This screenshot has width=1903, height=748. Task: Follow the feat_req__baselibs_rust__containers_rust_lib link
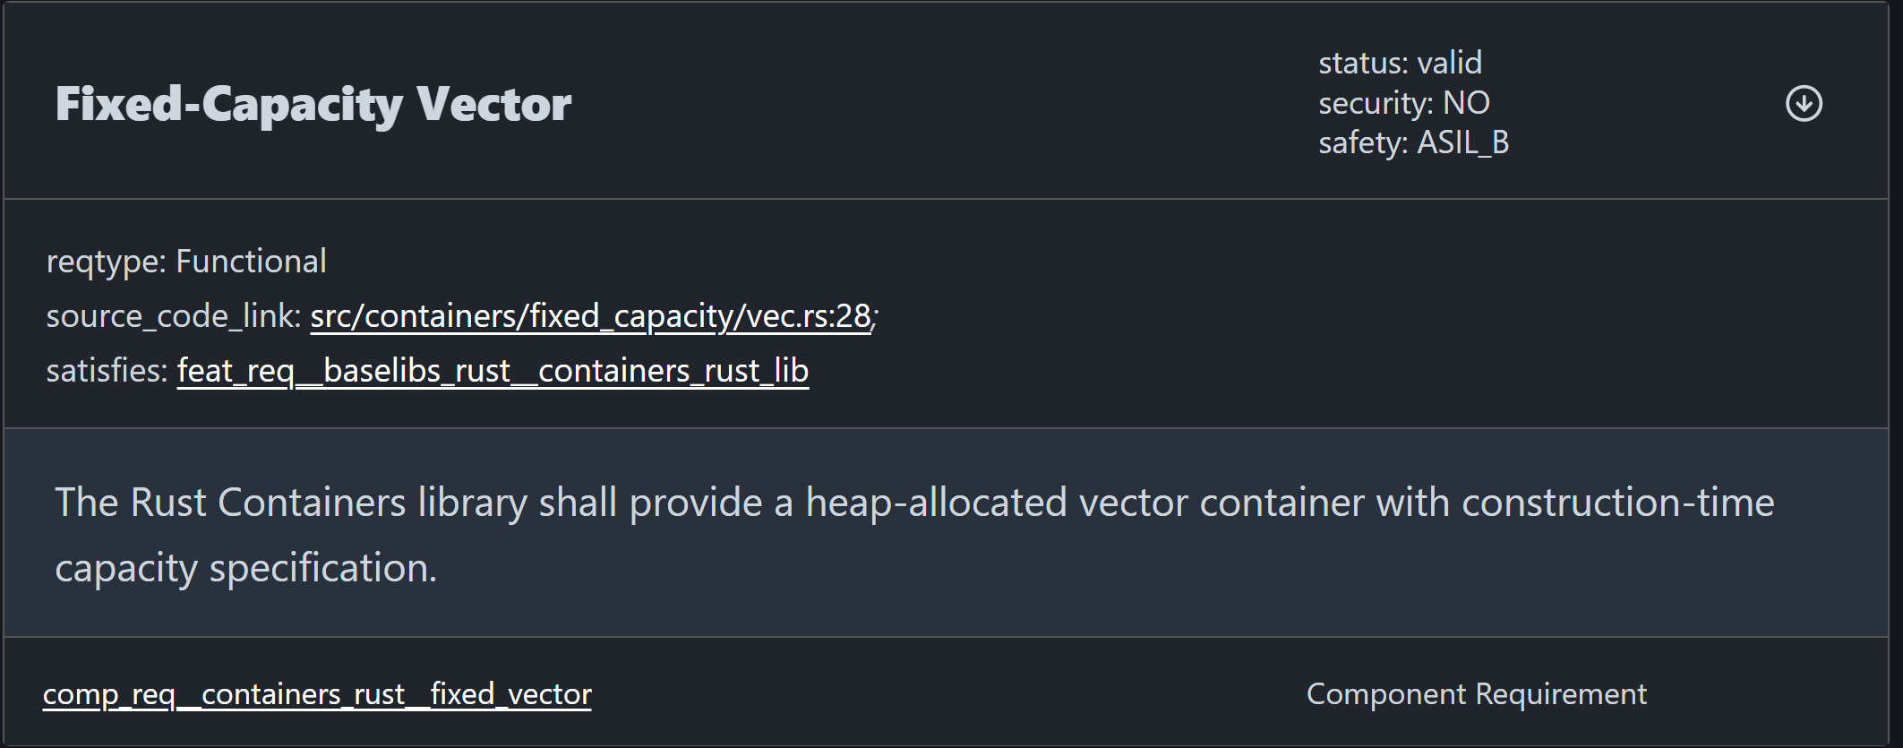[492, 369]
